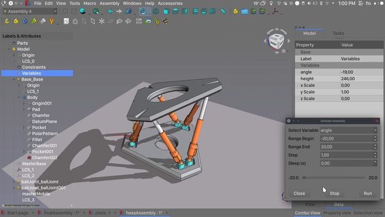Expand the ballJoint_ballJoint tree node

[x=14, y=182]
